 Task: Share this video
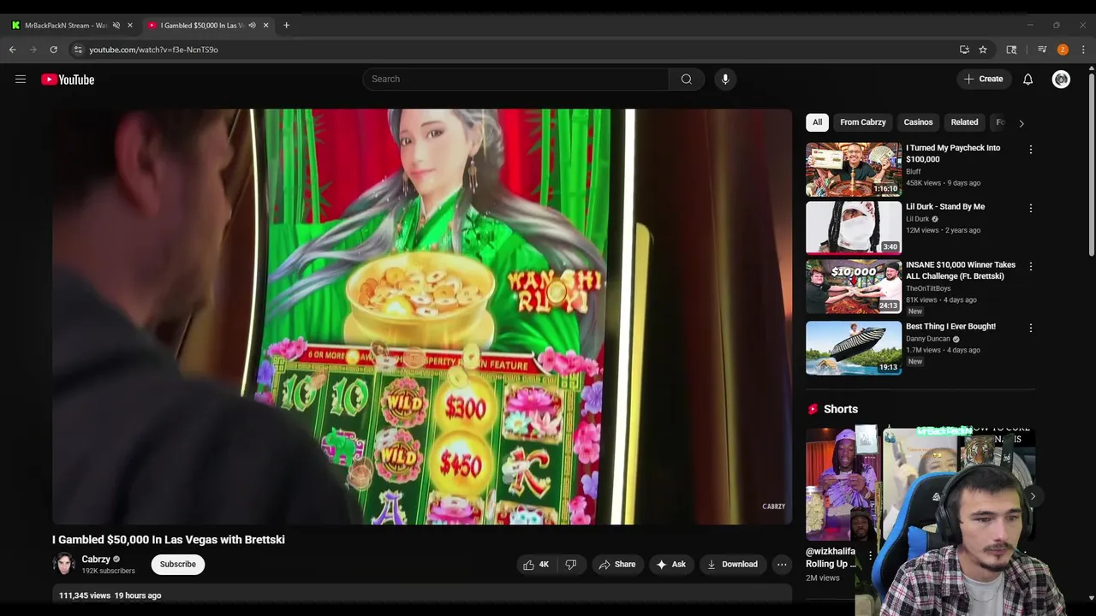point(616,565)
